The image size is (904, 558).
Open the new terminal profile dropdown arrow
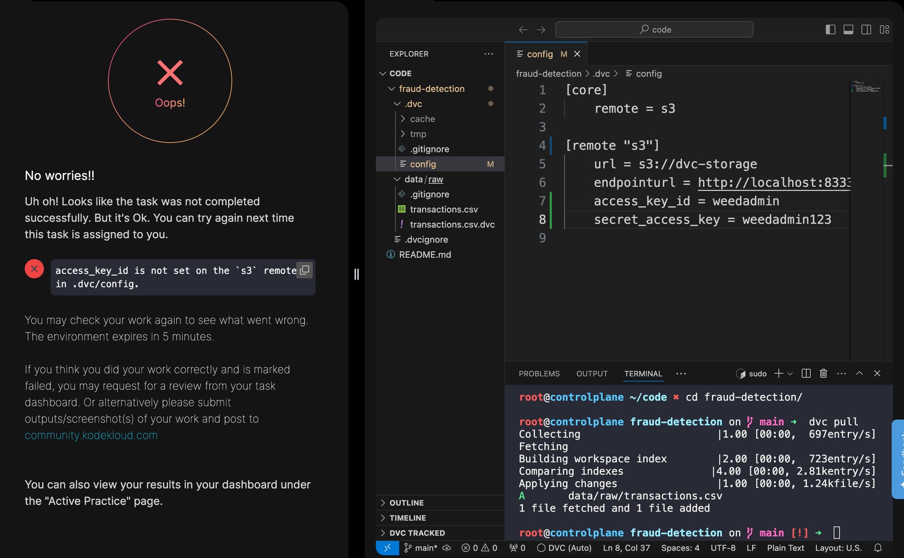pos(790,374)
